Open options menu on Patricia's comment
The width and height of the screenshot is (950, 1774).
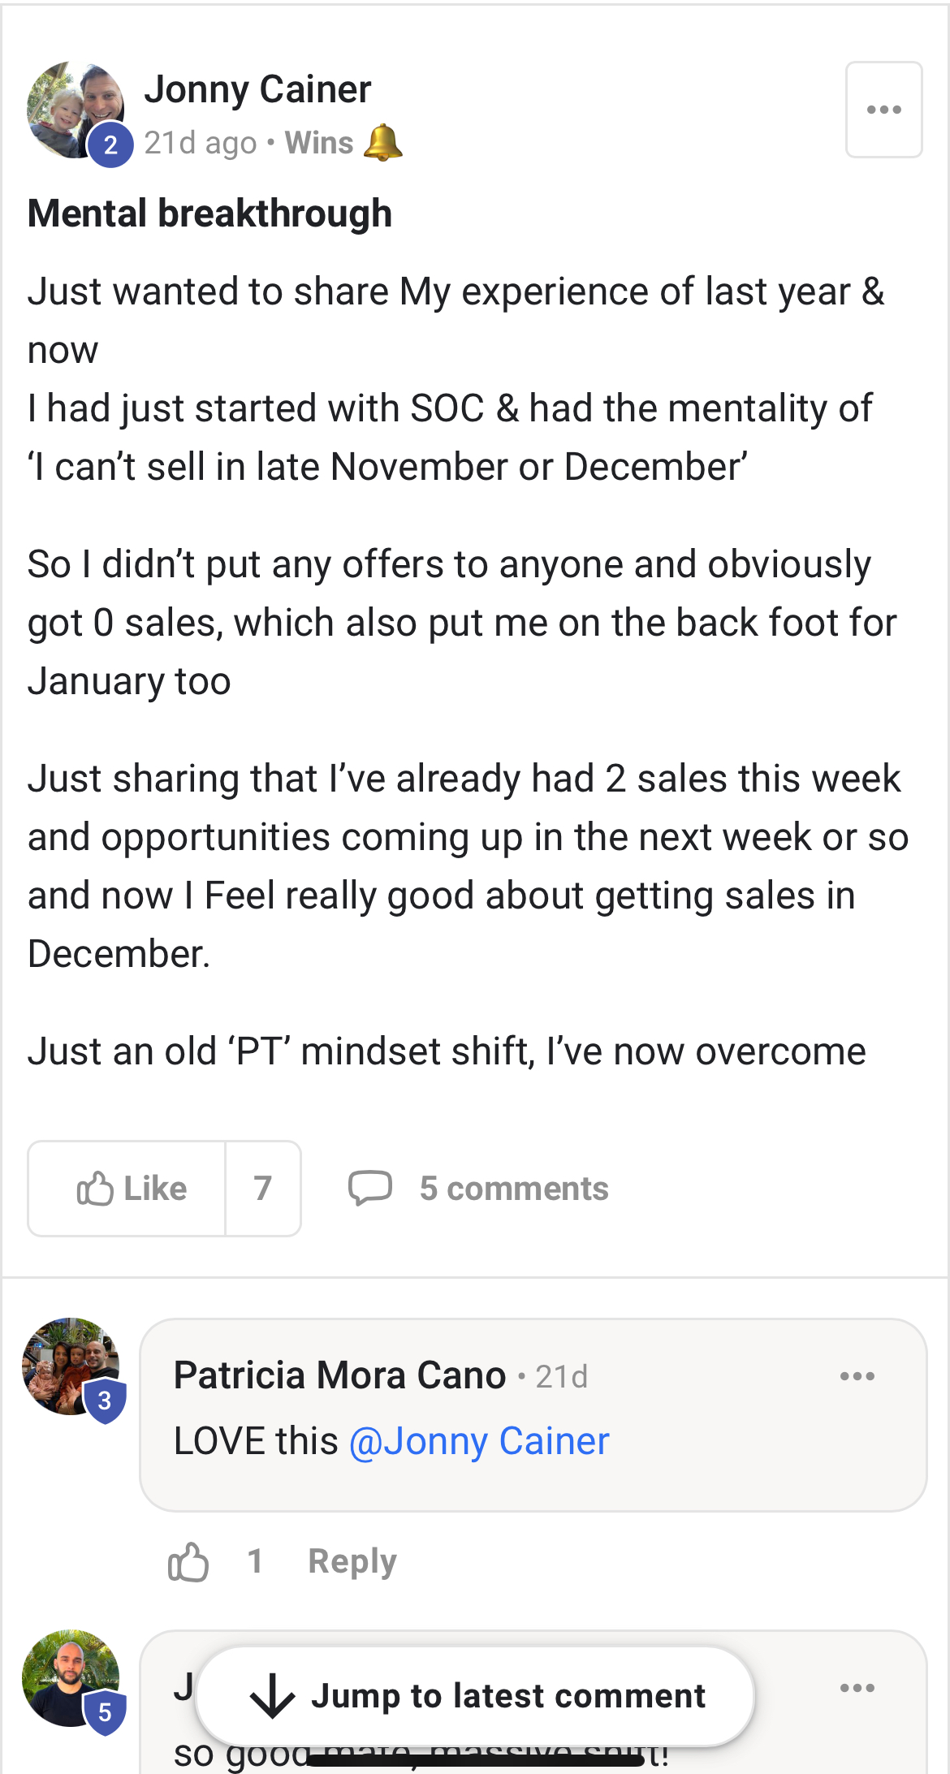pyautogui.click(x=857, y=1376)
